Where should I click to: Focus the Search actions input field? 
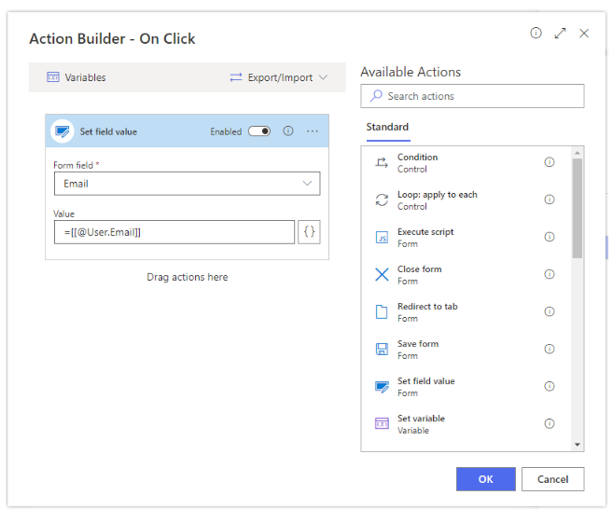point(472,96)
